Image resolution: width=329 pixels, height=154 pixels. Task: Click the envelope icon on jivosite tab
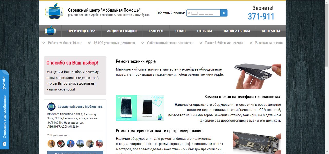coord(4,144)
